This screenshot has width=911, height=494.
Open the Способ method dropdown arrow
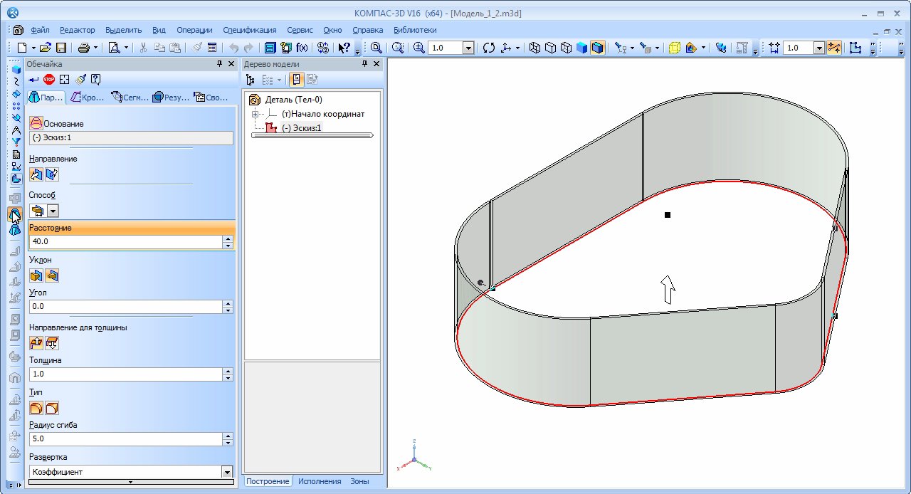coord(53,211)
